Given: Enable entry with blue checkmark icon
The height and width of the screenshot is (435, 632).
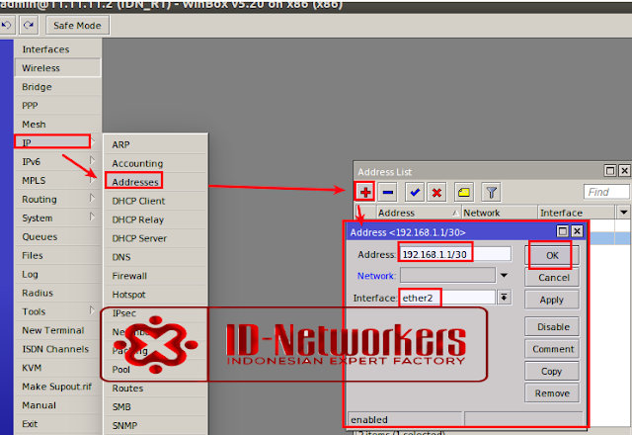Looking at the screenshot, I should [x=415, y=192].
